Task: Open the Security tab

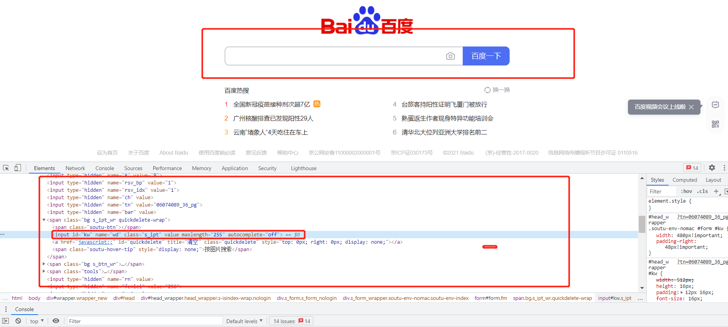Action: (267, 168)
